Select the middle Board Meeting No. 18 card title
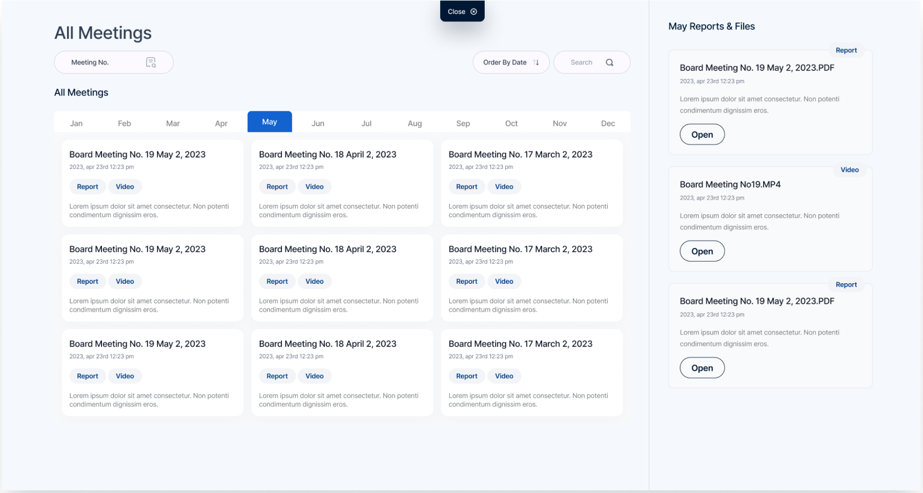Image resolution: width=923 pixels, height=493 pixels. pos(327,249)
